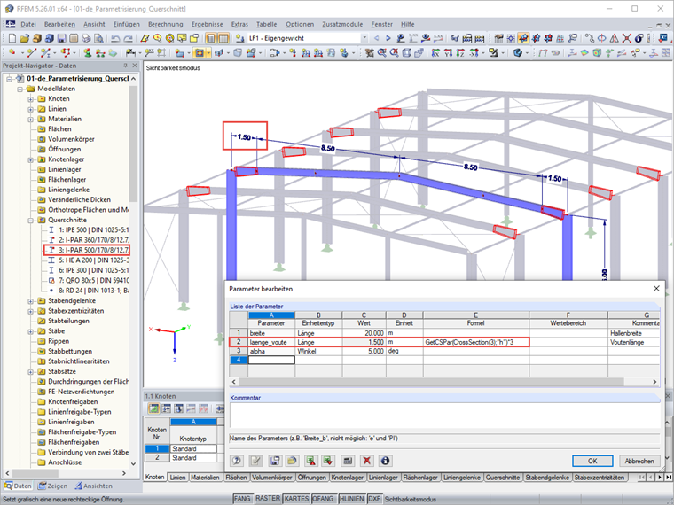
Task: Open the LF1 - Eigengewicht load case dropdown
Action: [x=364, y=38]
